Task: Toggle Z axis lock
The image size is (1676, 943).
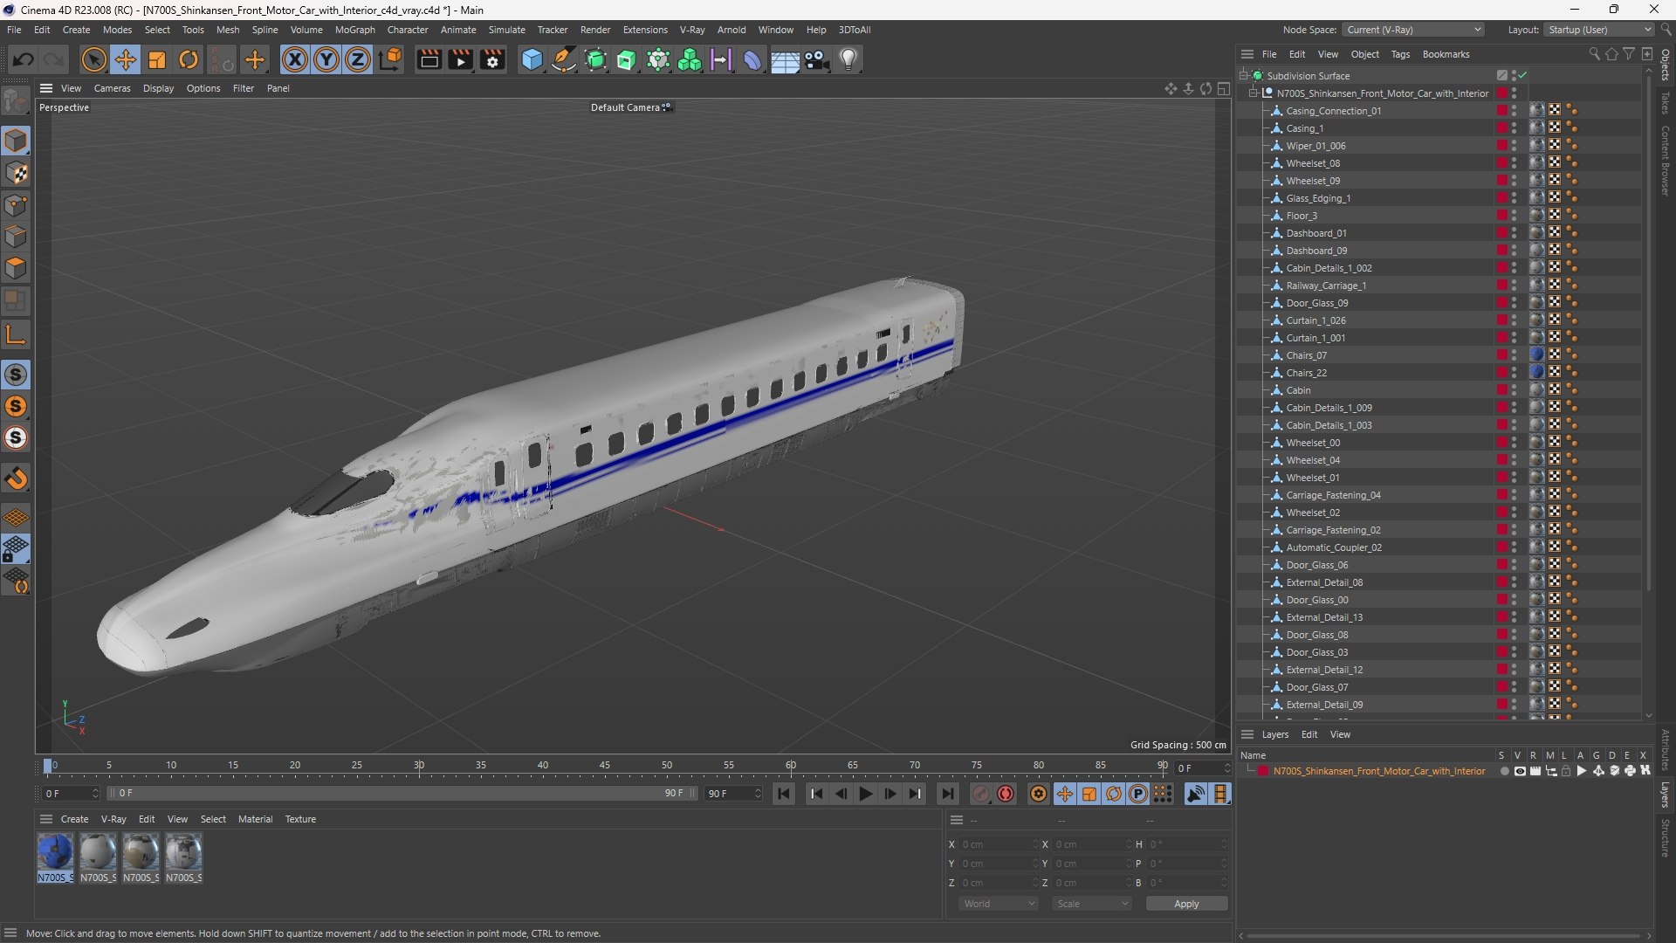Action: [x=358, y=59]
